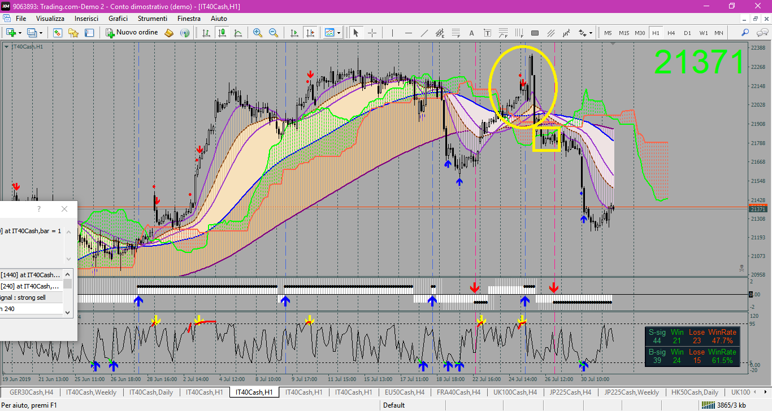Viewport: 772px width, 411px height.
Task: Select the Andrews pitchfork tool
Action: pos(567,33)
